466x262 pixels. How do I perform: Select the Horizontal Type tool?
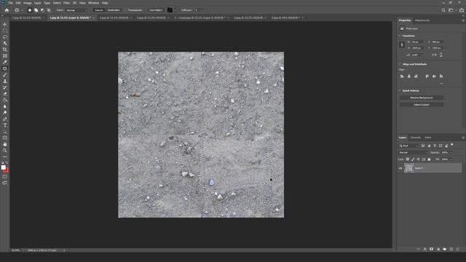click(5, 125)
